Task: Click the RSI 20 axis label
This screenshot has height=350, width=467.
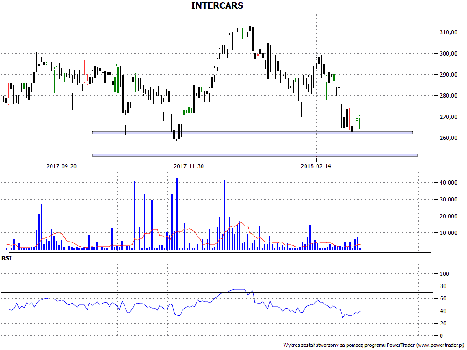Action: click(443, 323)
